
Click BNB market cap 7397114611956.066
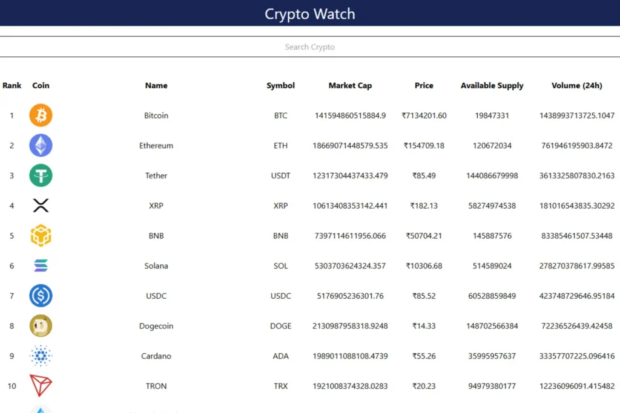click(351, 236)
